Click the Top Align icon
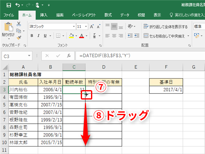Screen dimensions: 205x154 pyautogui.click(x=107, y=25)
